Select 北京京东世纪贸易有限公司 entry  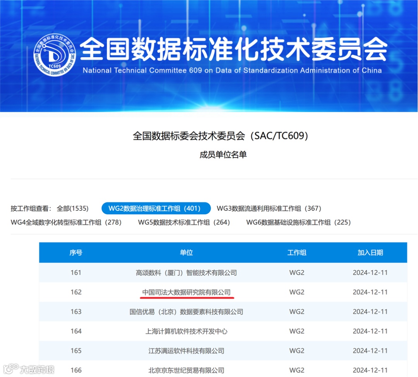pos(186,370)
